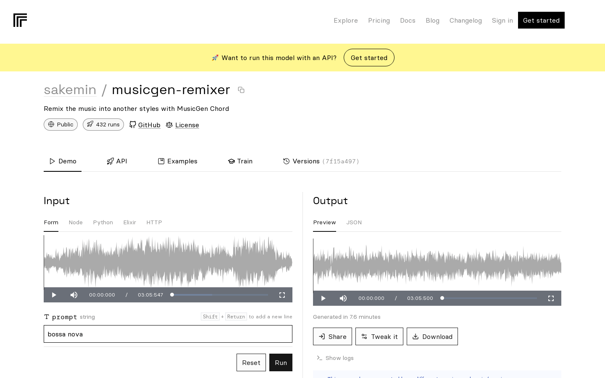Screen dimensions: 605x378
Task: Open the Explore page
Action: pyautogui.click(x=346, y=21)
